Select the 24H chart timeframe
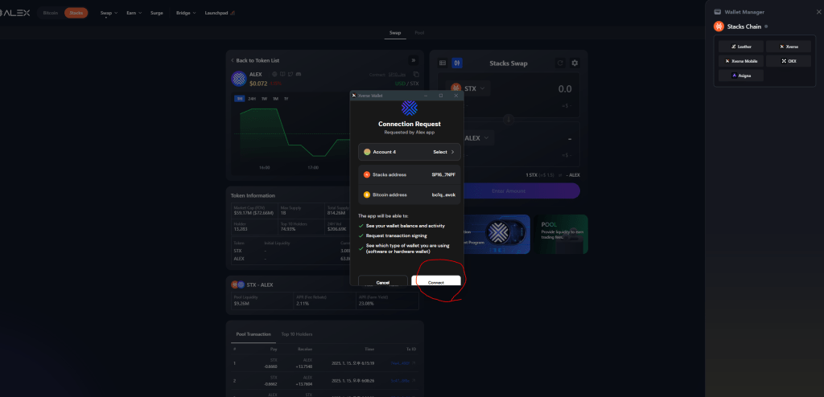The width and height of the screenshot is (824, 397). (x=252, y=98)
